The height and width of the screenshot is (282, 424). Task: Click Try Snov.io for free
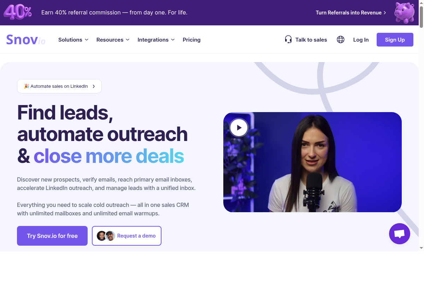(52, 236)
